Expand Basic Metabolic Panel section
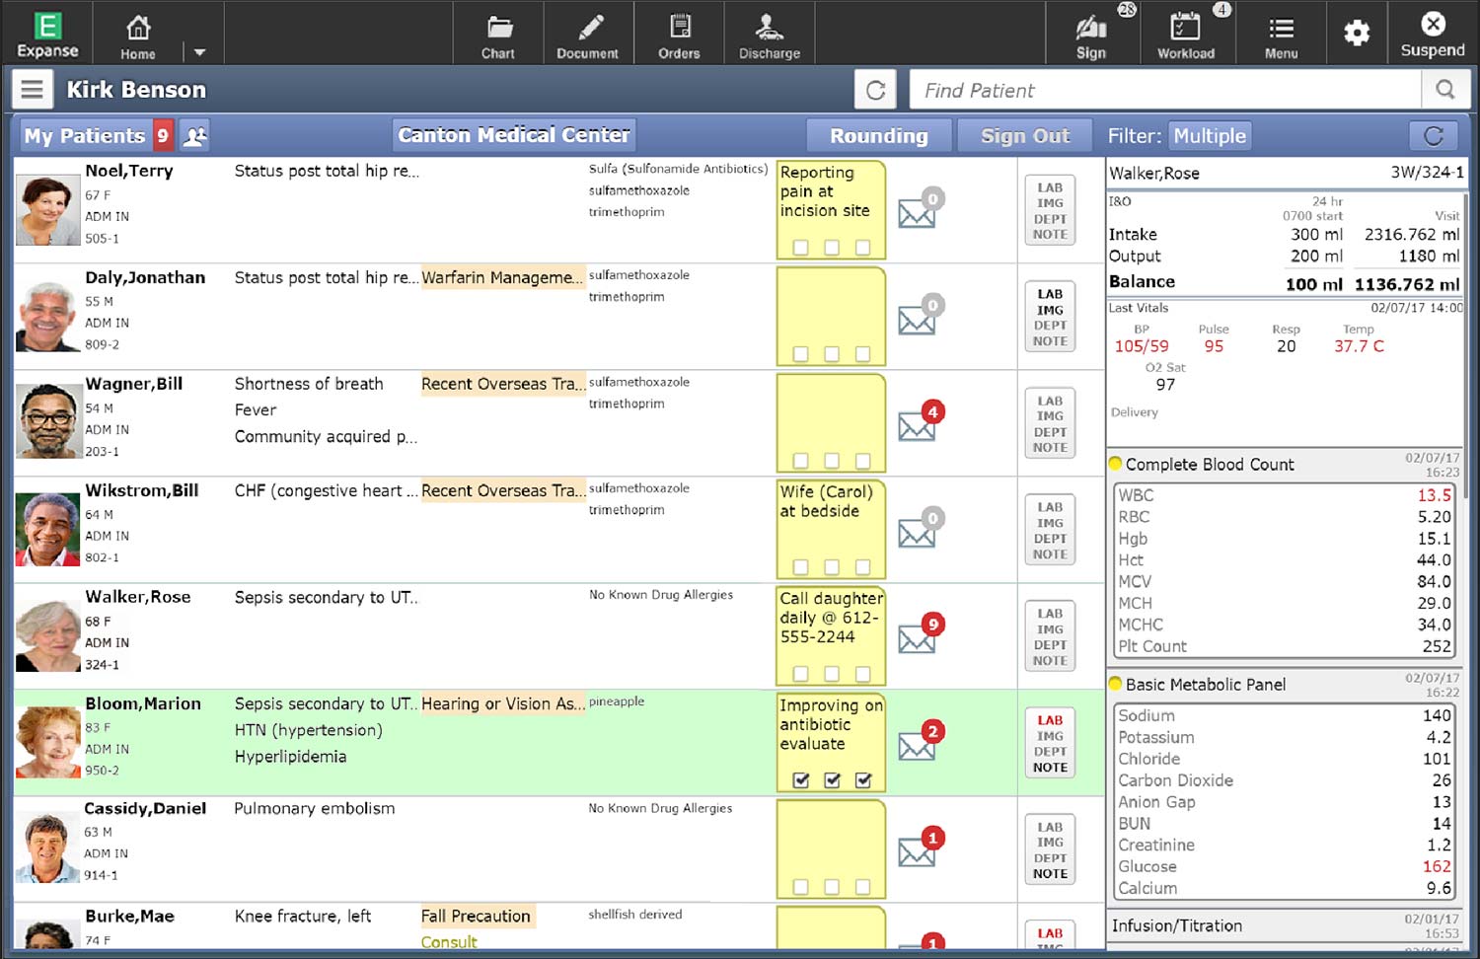 1285,684
